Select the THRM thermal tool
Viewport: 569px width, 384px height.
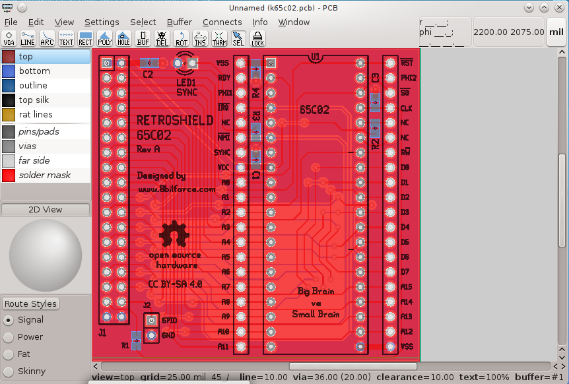(219, 38)
